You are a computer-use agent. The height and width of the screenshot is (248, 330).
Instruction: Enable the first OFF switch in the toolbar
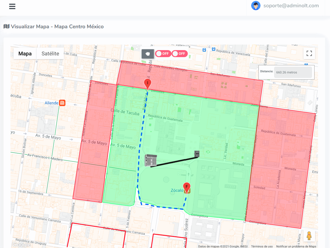coord(163,54)
